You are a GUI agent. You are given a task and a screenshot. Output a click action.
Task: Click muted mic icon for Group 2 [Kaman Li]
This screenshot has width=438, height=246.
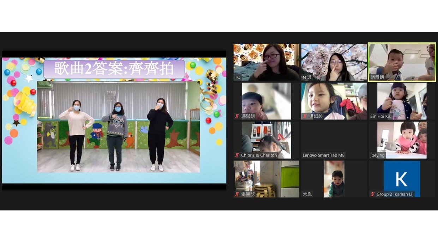click(372, 194)
